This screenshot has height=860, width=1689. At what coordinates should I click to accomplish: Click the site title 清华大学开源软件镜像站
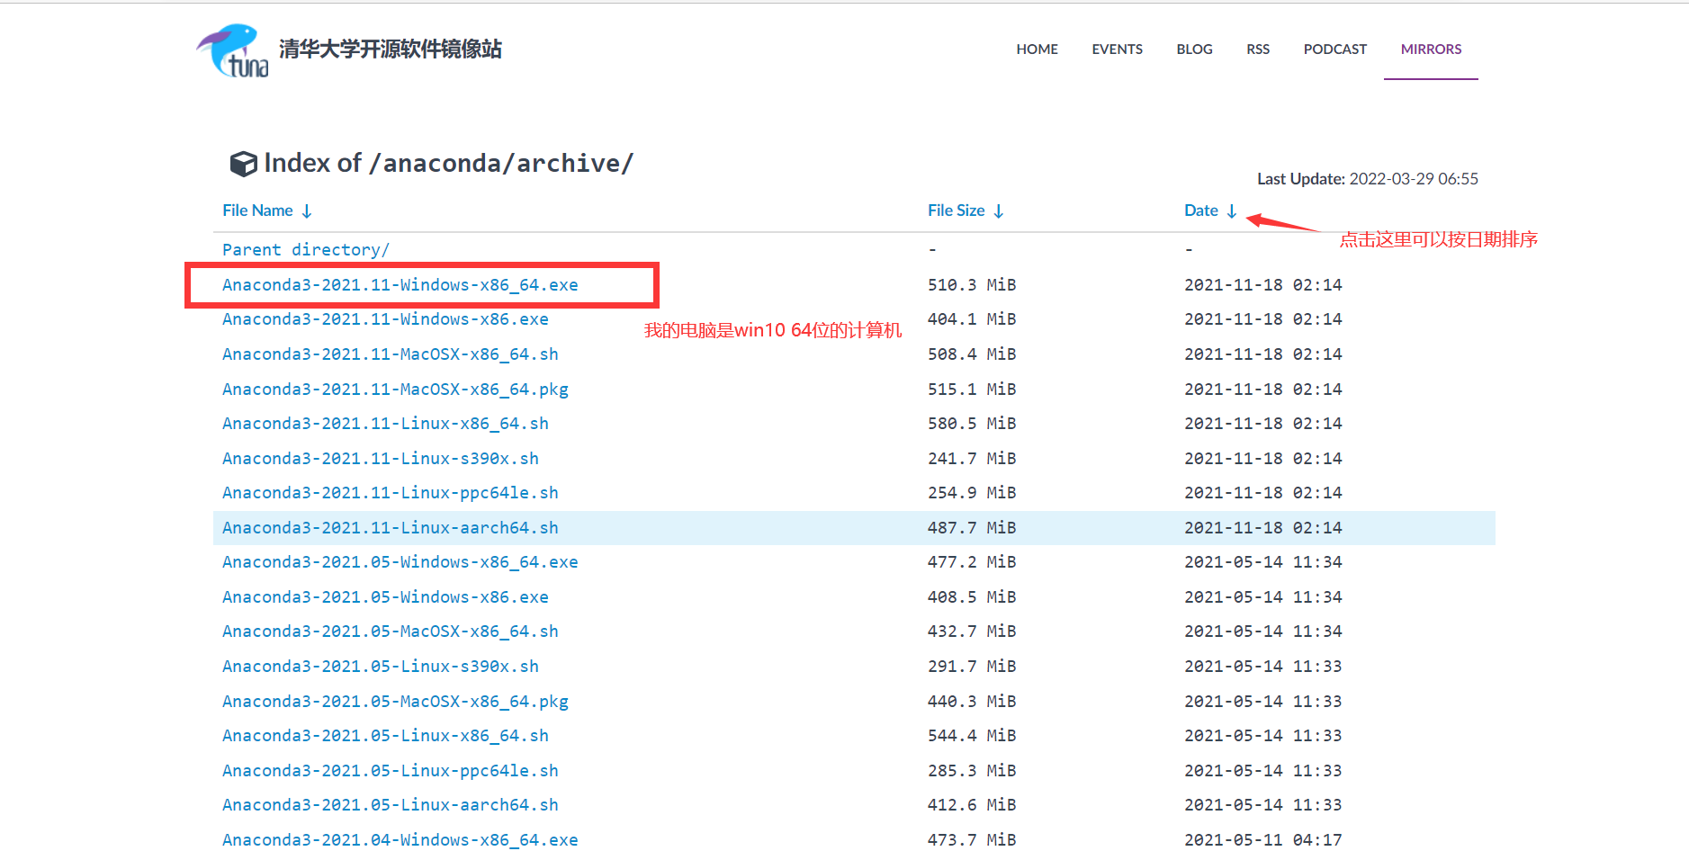391,49
